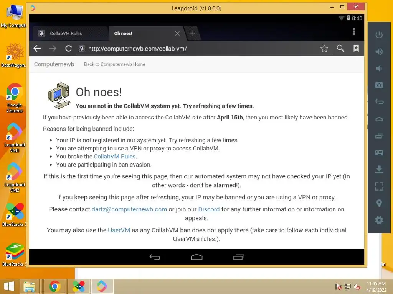Click the taskbar clock showing 11:45 AM

[376, 287]
